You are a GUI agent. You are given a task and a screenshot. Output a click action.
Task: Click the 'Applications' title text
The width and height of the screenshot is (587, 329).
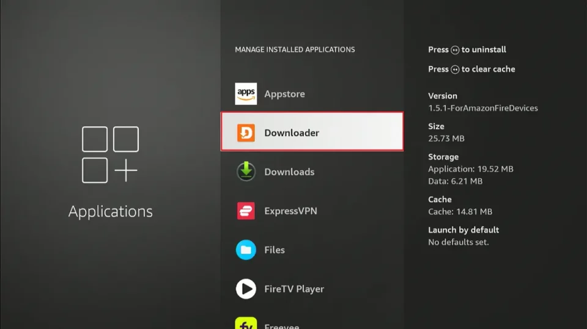click(x=111, y=212)
